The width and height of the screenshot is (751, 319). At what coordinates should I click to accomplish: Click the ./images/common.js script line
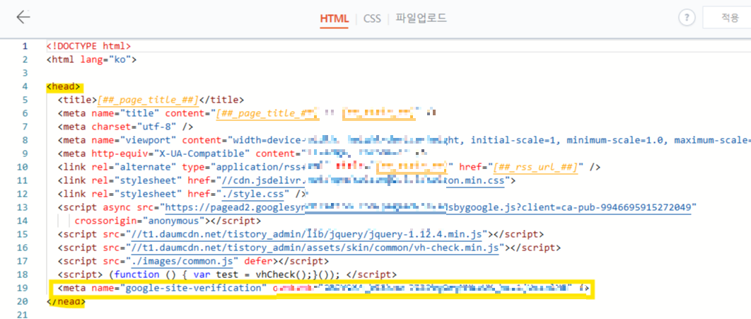[x=193, y=261]
